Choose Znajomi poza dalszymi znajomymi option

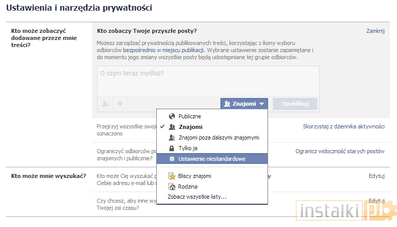(212, 138)
